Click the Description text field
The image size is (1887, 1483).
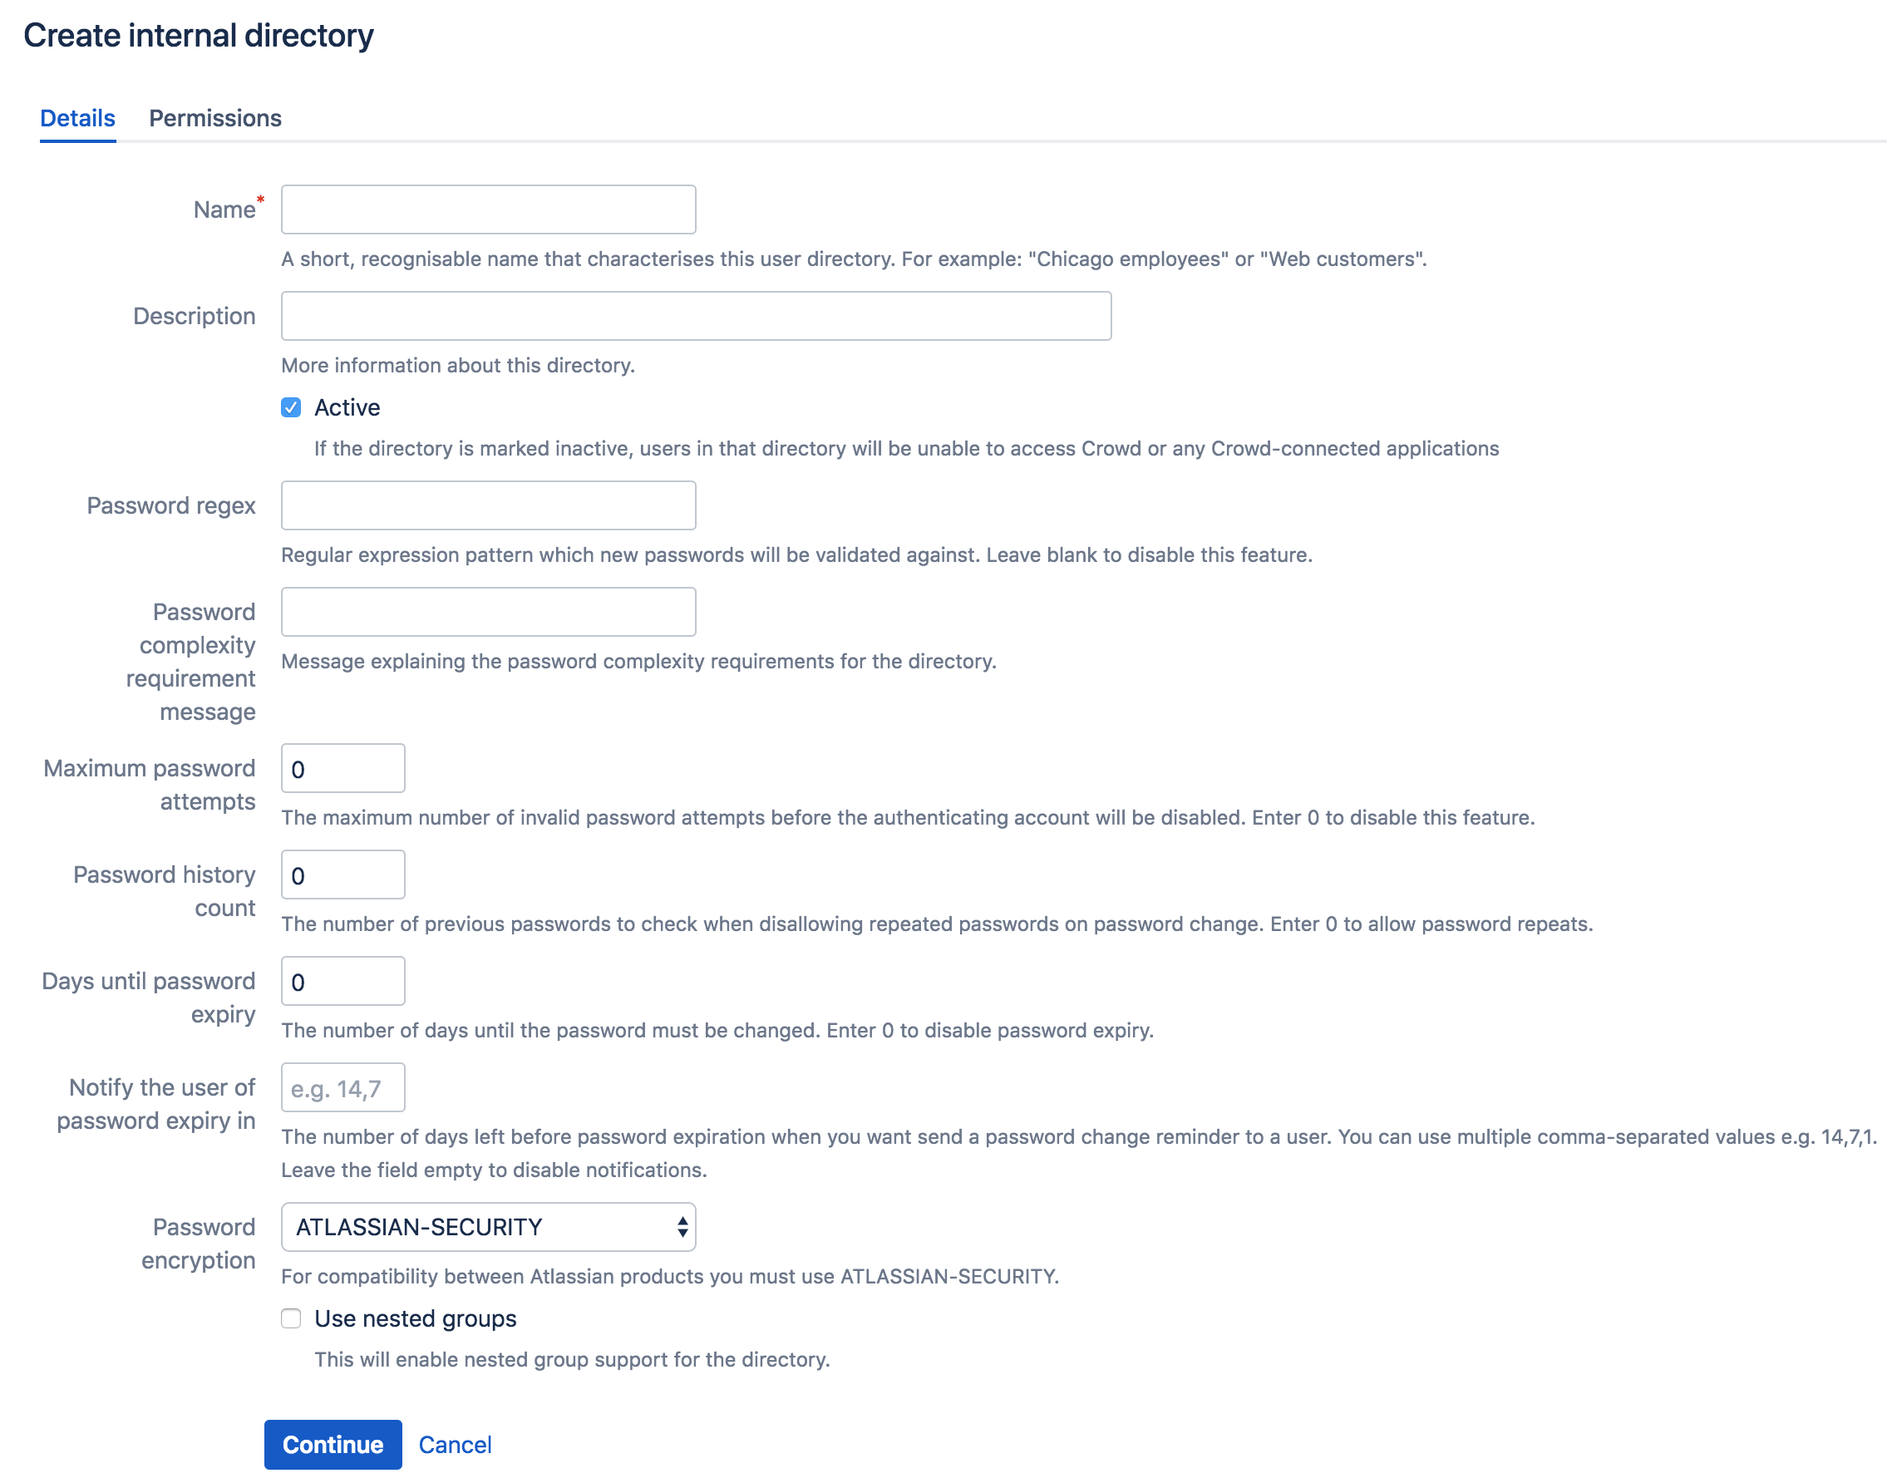coord(696,316)
